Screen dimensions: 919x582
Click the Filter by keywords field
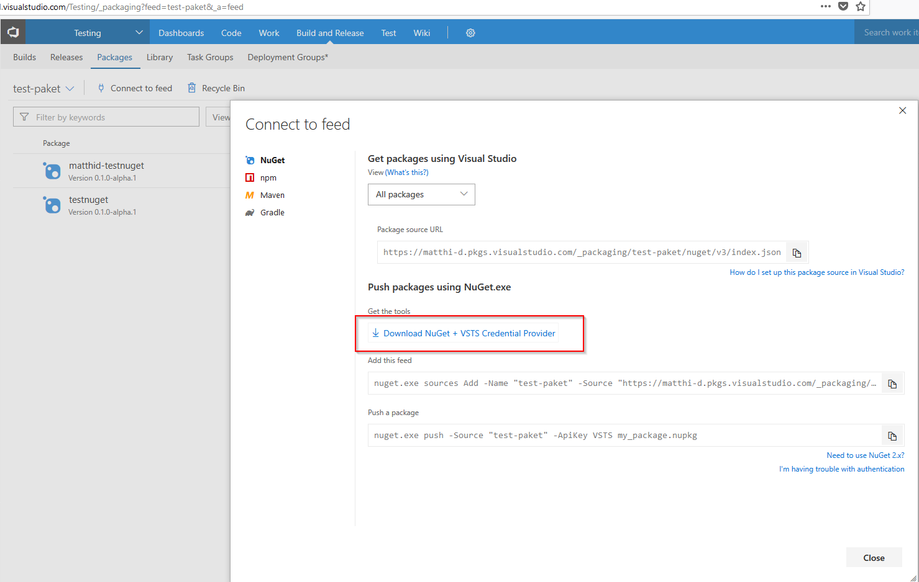tap(106, 117)
